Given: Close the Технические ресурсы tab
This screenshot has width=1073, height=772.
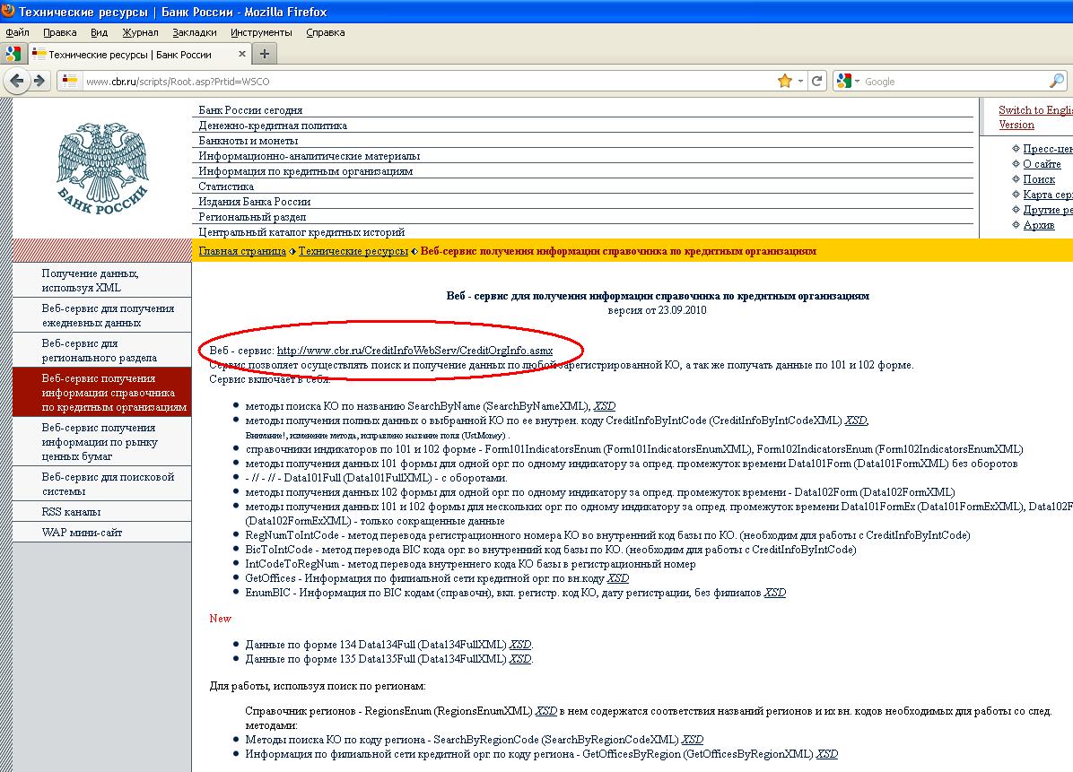Looking at the screenshot, I should click(241, 53).
